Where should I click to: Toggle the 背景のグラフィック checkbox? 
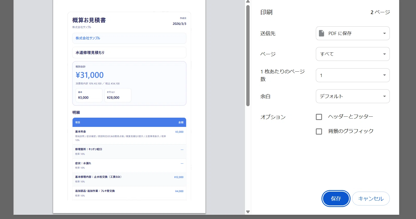(319, 132)
